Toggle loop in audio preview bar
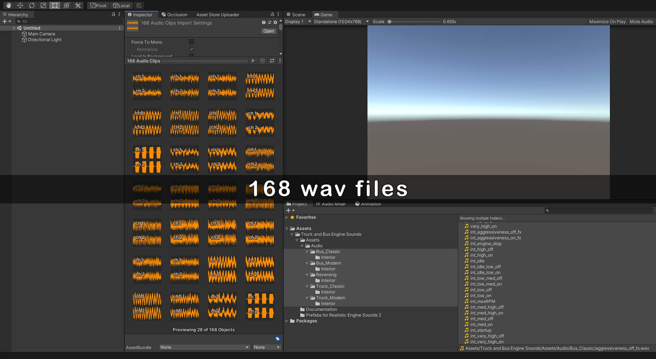This screenshot has height=359, width=656. click(x=272, y=61)
